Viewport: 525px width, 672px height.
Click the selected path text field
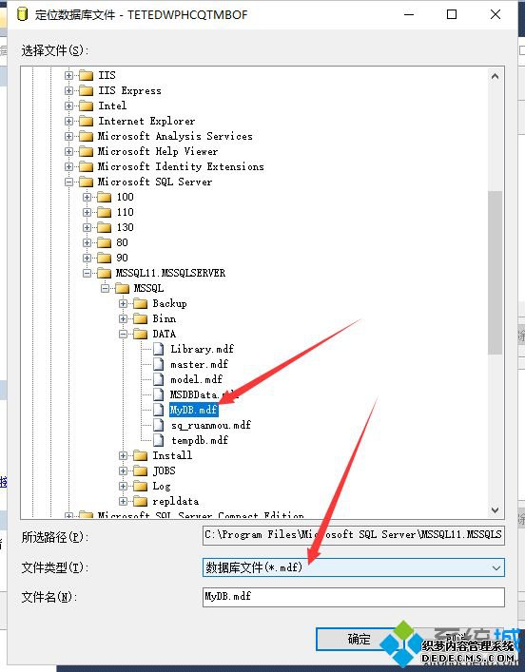354,535
